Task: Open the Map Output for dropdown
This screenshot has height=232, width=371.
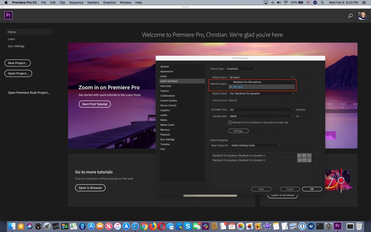Action: point(255,145)
